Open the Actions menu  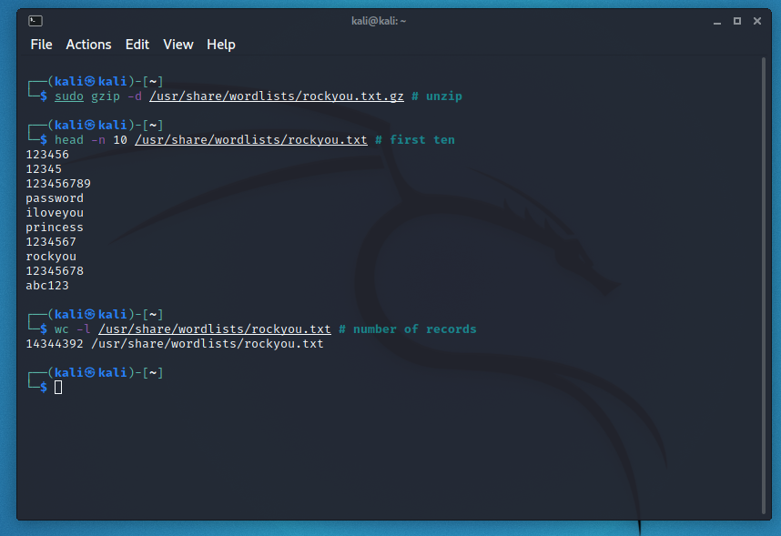(x=88, y=45)
